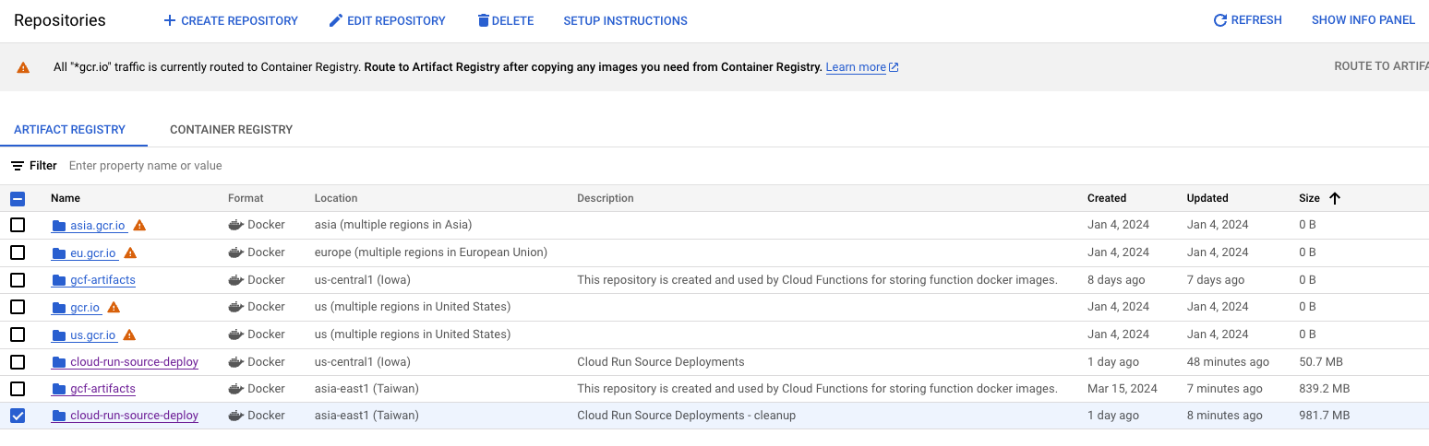
Task: Click Create Repository button
Action: pos(231,20)
